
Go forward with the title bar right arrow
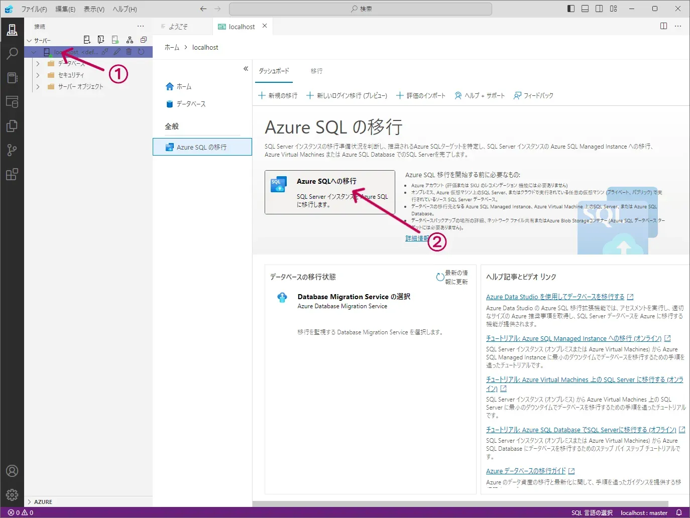[x=217, y=9]
